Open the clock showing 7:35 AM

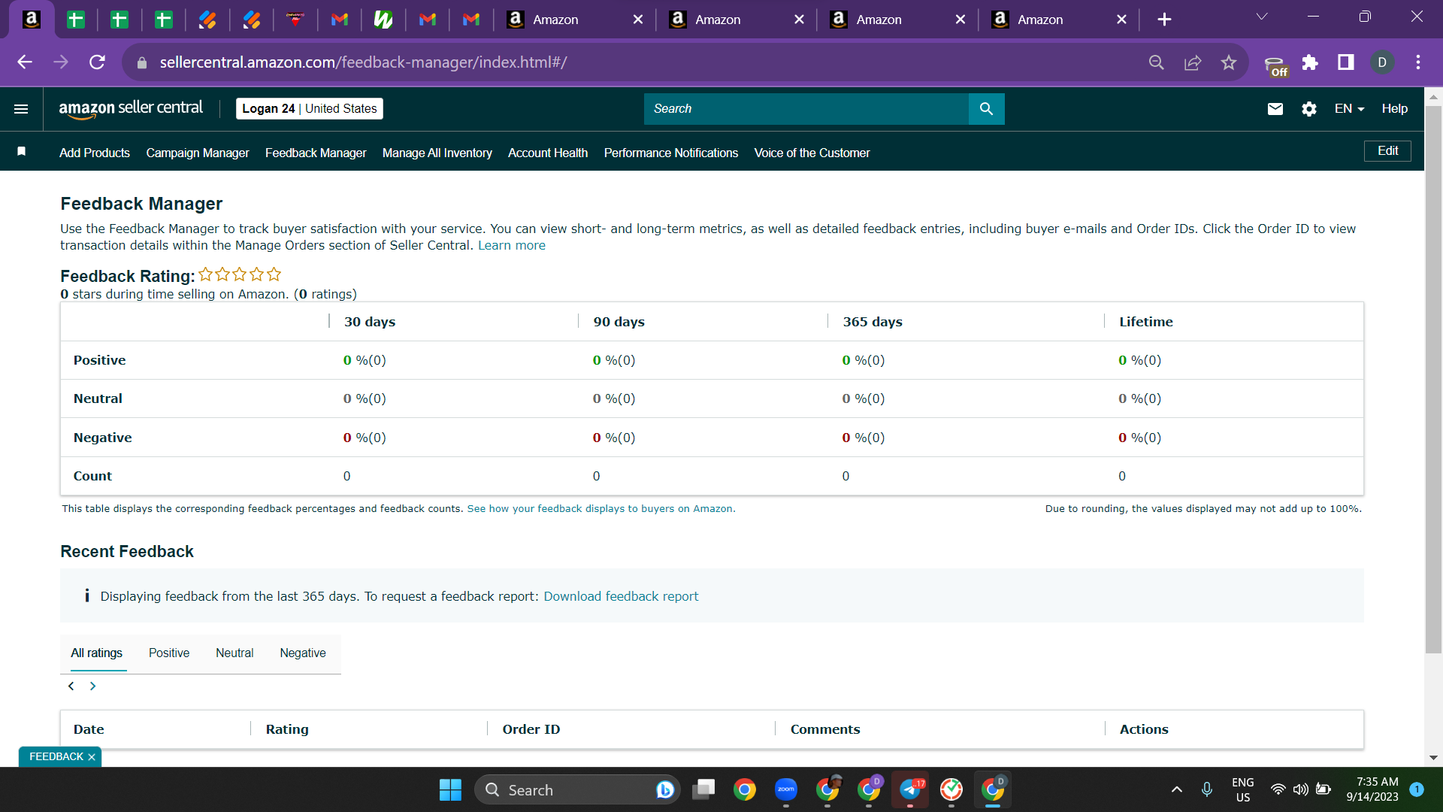pyautogui.click(x=1372, y=789)
